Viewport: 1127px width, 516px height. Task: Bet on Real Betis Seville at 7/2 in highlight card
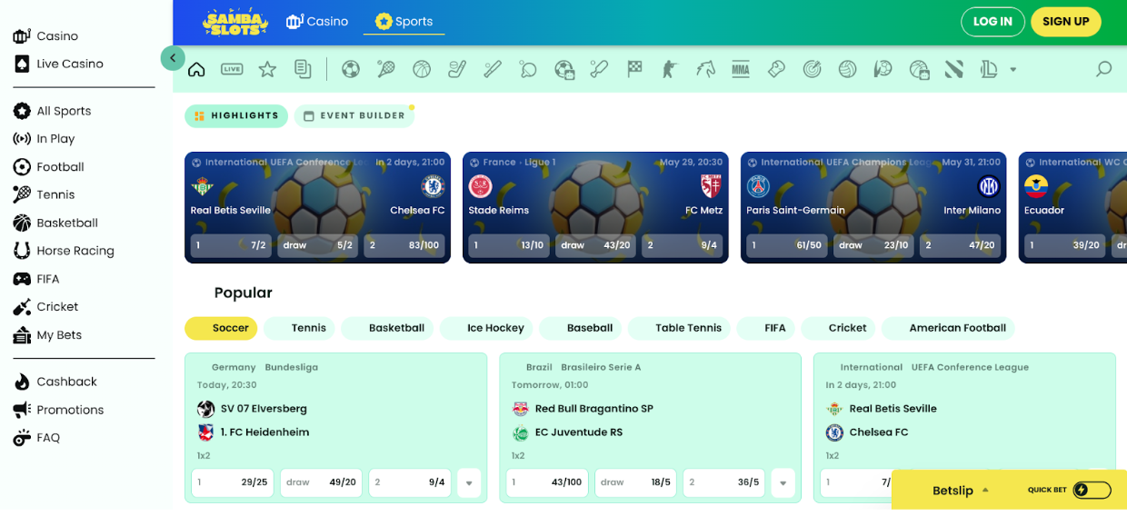pos(231,245)
